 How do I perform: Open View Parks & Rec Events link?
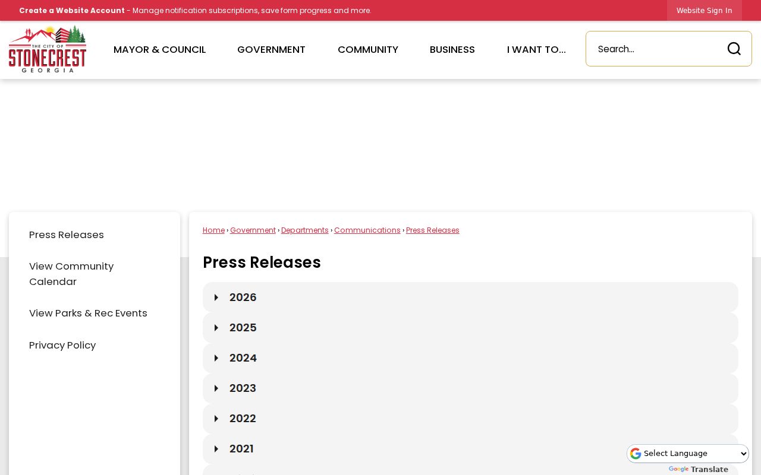pyautogui.click(x=88, y=313)
